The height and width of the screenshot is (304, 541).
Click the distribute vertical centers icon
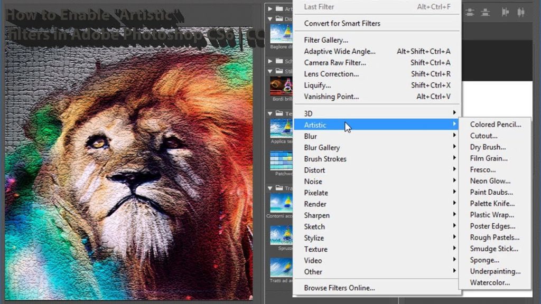click(470, 13)
